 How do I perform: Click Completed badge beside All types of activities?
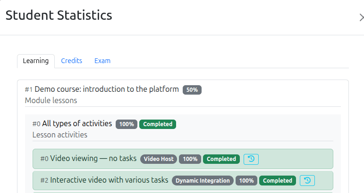(158, 124)
